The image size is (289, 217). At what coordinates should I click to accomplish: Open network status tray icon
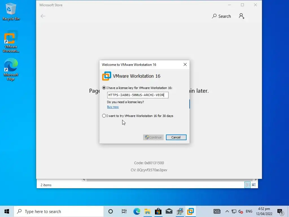click(234, 211)
